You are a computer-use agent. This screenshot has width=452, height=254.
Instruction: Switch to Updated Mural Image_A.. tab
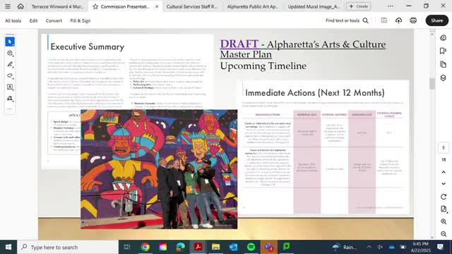tap(314, 6)
